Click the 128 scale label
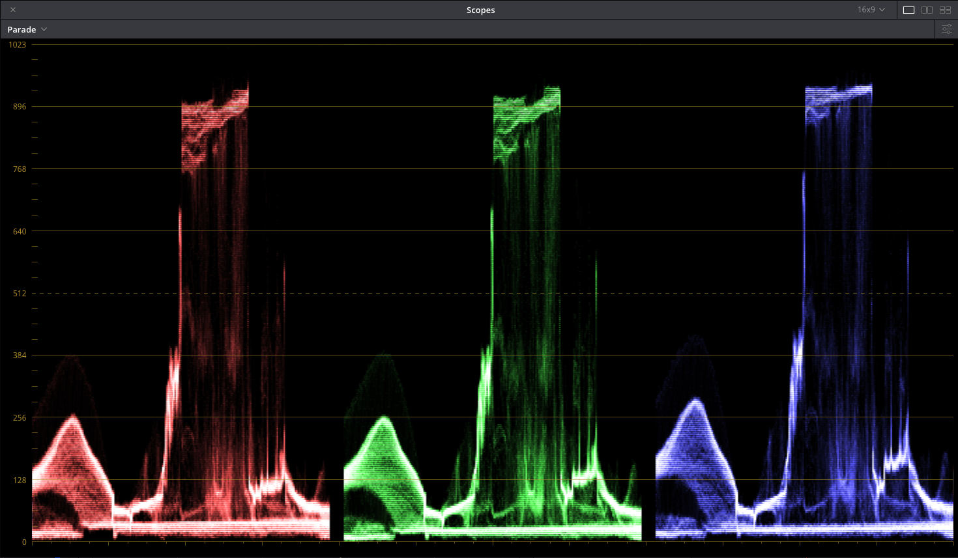Screen dimensions: 958x558 (20, 481)
